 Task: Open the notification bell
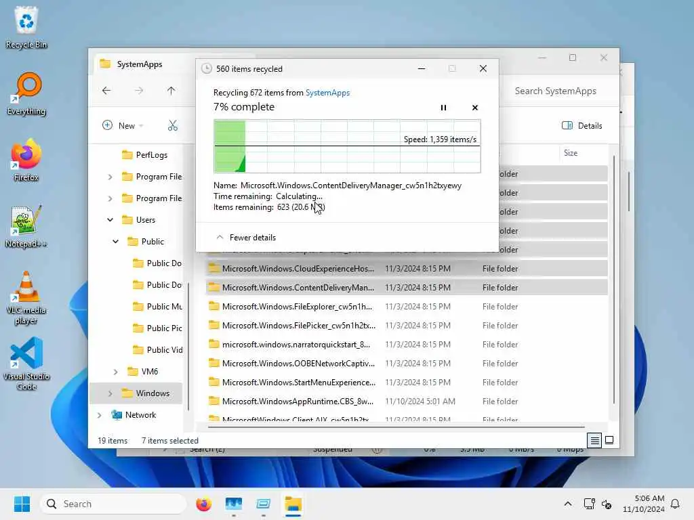click(x=675, y=504)
